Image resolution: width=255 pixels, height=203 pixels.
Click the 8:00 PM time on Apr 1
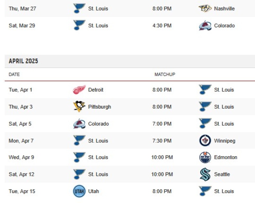tap(162, 90)
